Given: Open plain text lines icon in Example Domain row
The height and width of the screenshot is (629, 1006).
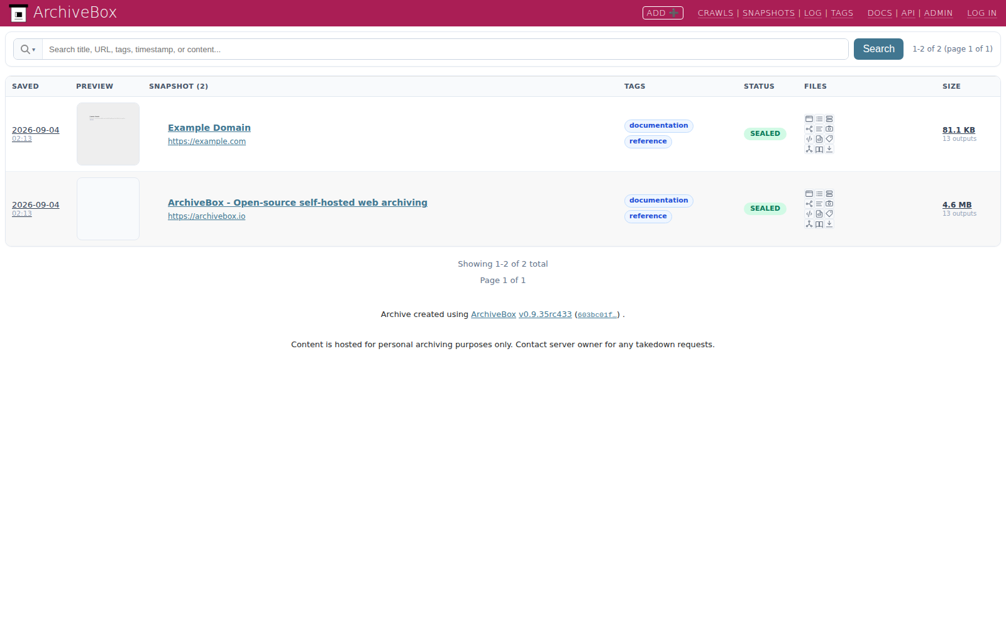Looking at the screenshot, I should [x=819, y=129].
